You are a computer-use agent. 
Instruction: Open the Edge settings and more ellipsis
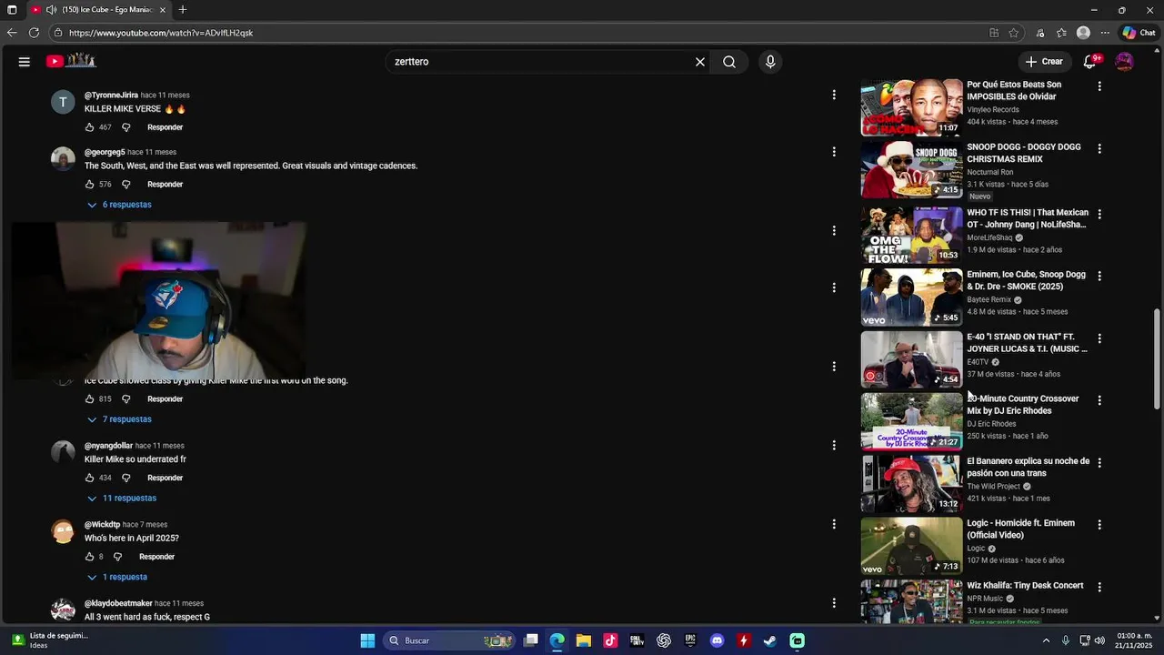(x=1103, y=33)
